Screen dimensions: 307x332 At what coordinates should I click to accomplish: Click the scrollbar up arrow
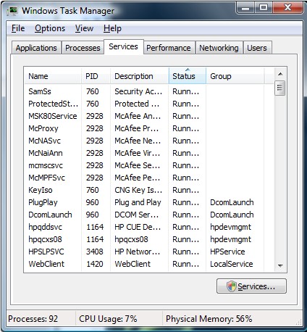[x=280, y=74]
